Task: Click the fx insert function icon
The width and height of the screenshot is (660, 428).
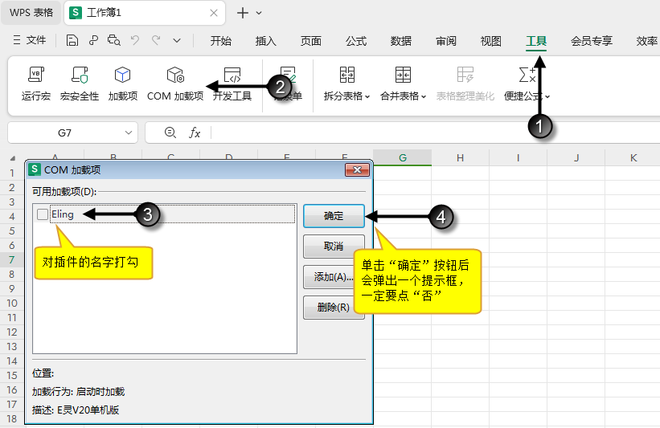Action: tap(195, 132)
